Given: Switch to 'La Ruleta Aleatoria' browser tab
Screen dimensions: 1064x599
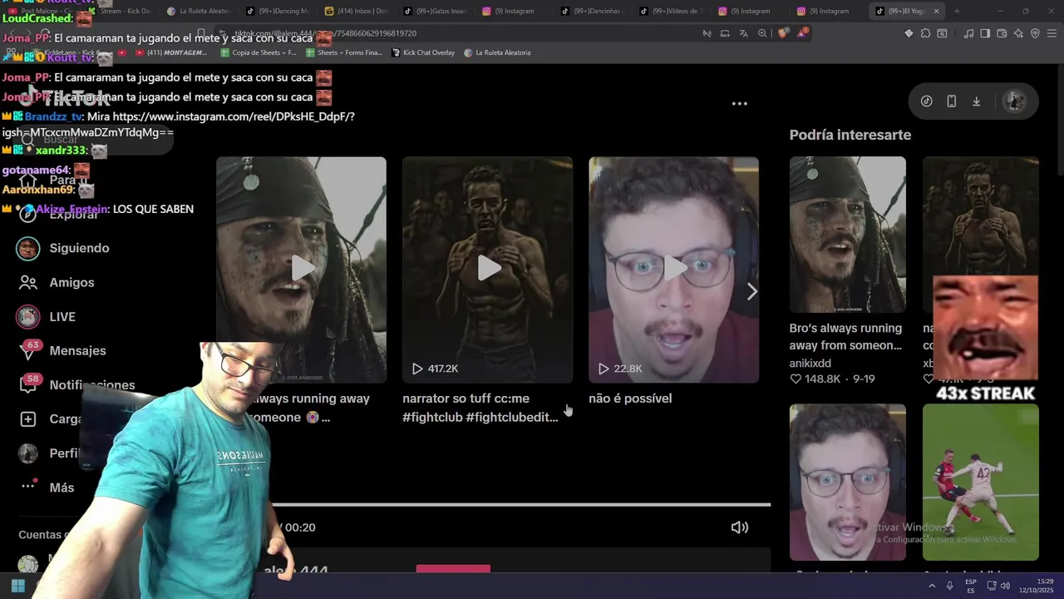Looking at the screenshot, I should [199, 11].
